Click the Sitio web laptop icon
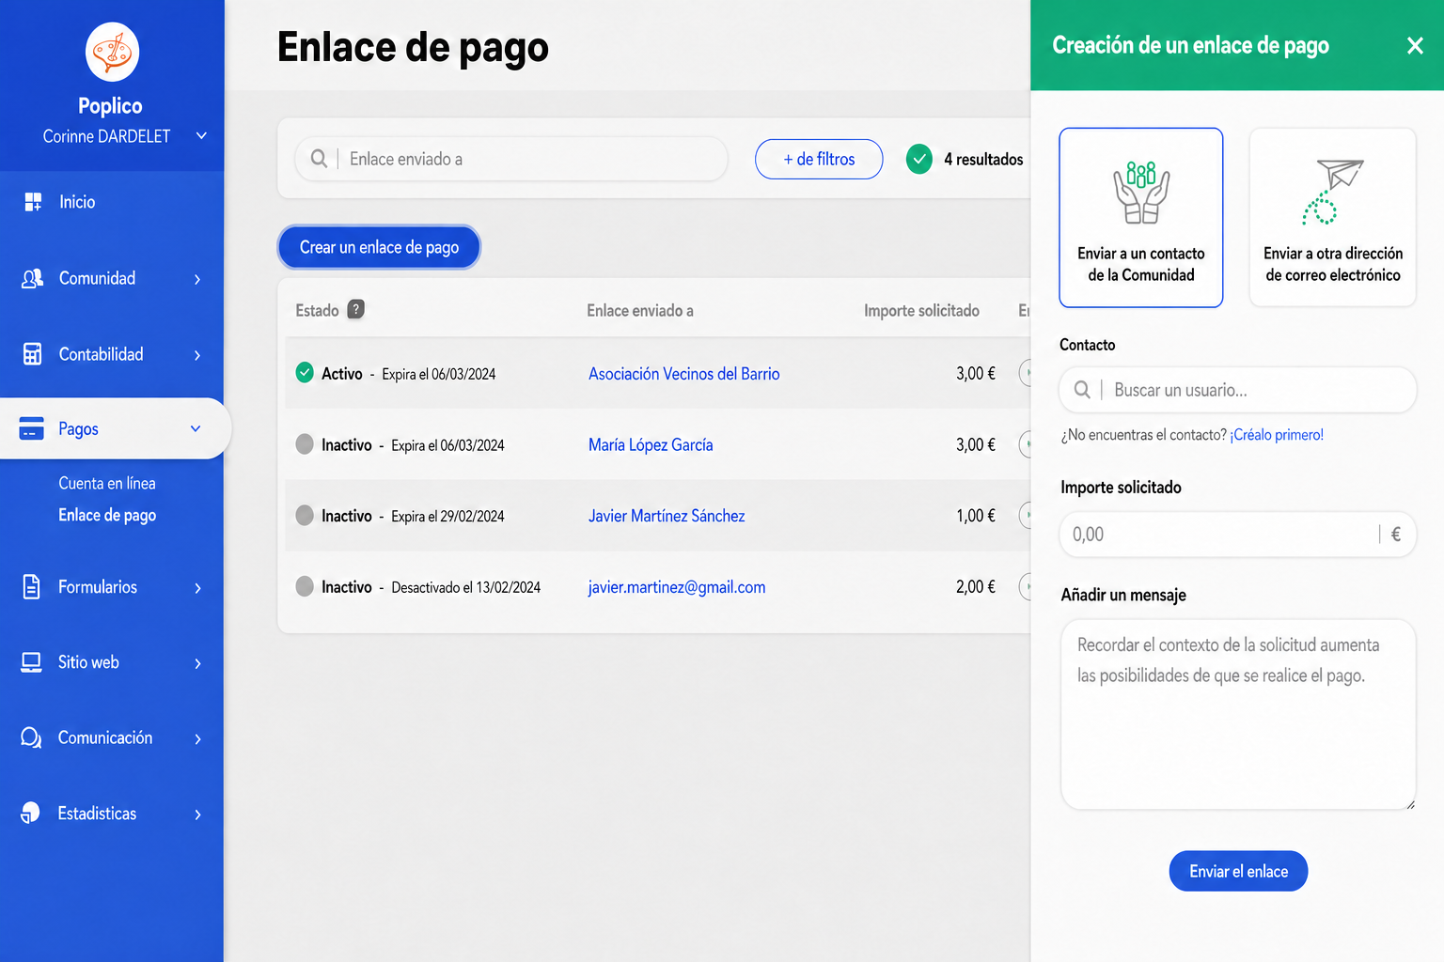1444x962 pixels. tap(32, 662)
